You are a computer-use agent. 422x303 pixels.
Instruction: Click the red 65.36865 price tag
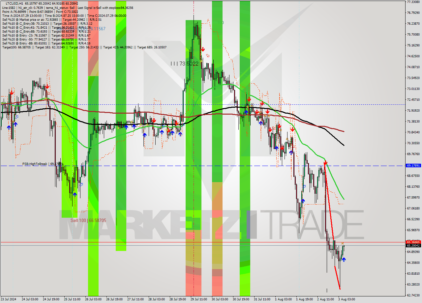pyautogui.click(x=413, y=242)
